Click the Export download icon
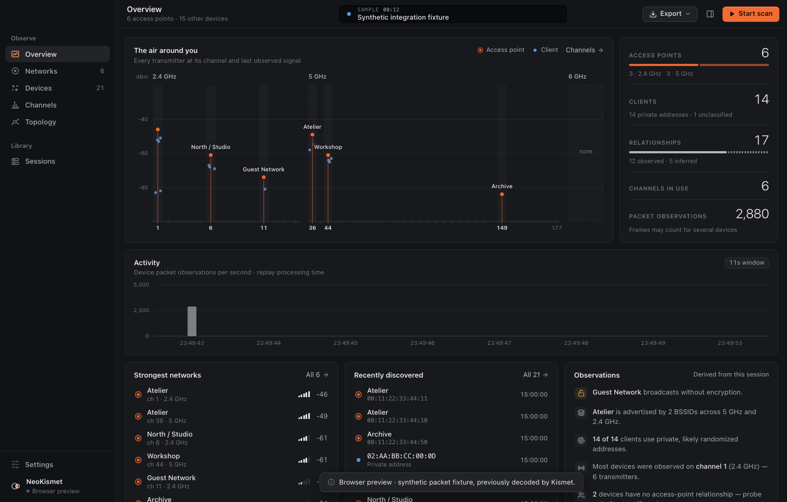 [653, 14]
